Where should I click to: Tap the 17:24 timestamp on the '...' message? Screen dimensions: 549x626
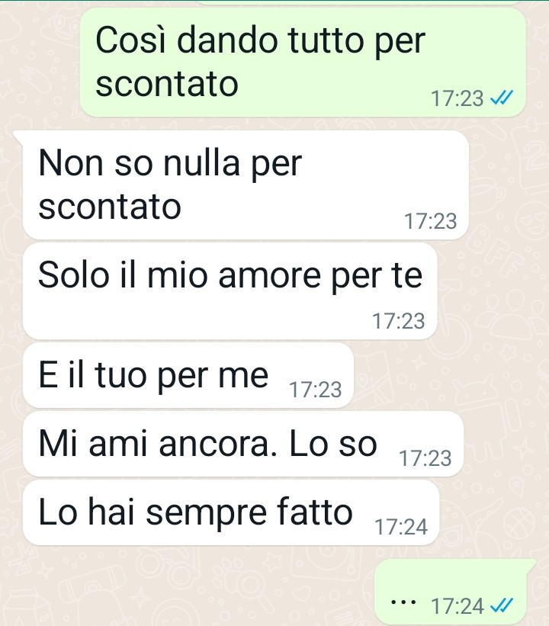coord(457,606)
